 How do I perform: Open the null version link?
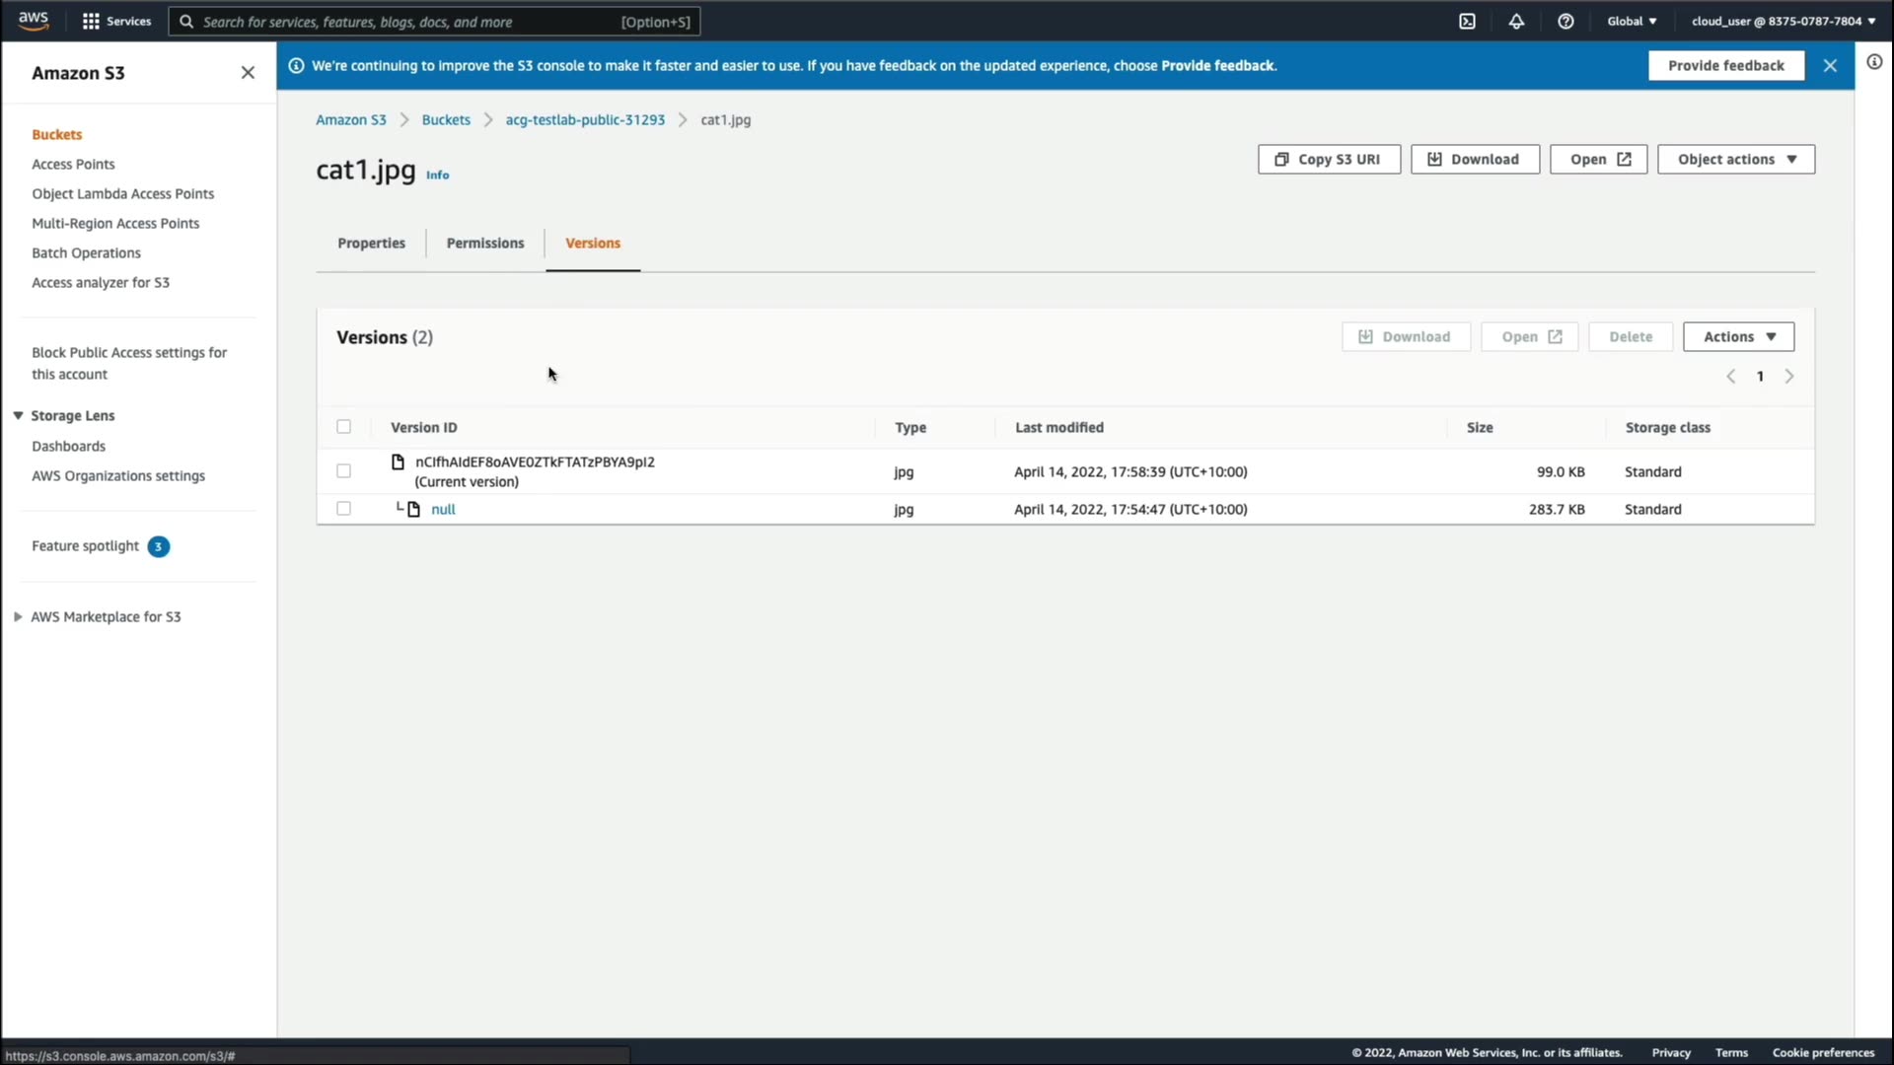pyautogui.click(x=443, y=510)
